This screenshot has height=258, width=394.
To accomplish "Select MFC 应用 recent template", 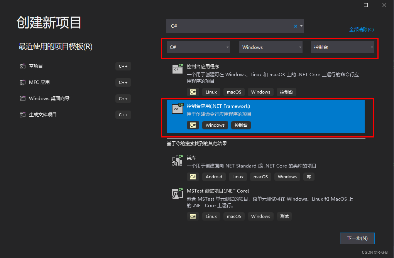I will (75, 82).
